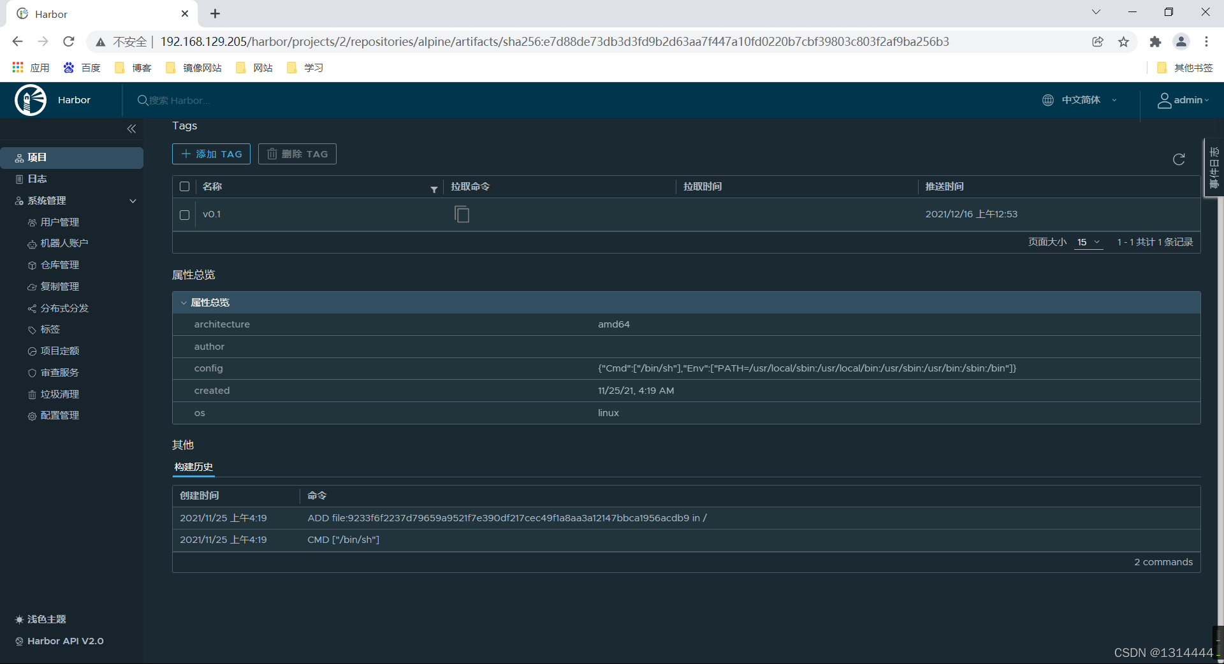Open 项目 in the sidebar
The height and width of the screenshot is (664, 1224).
point(71,157)
